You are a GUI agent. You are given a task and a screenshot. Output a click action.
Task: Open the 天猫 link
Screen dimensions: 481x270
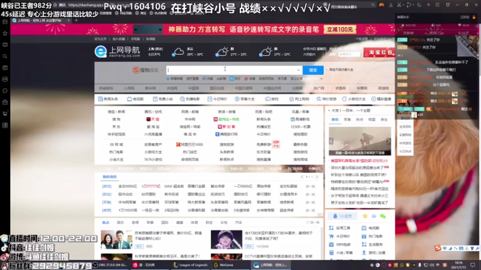153,119
